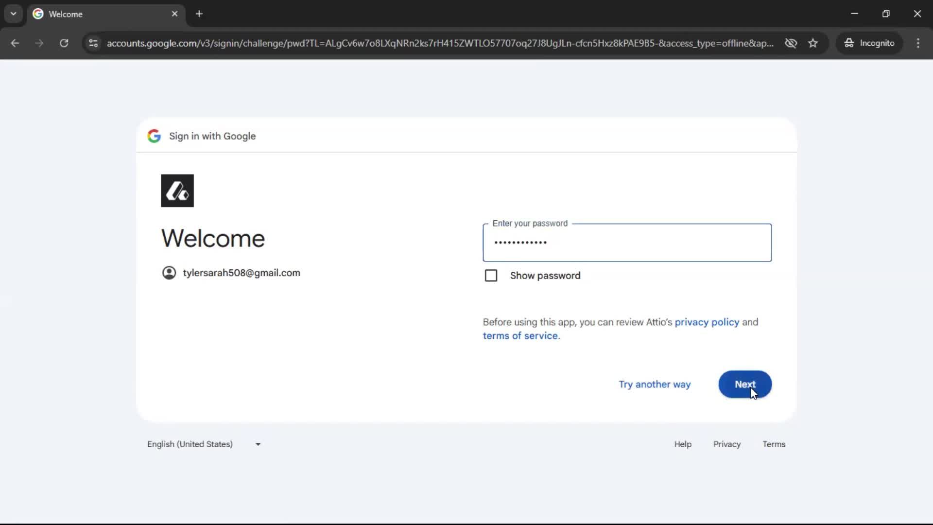
Task: Click inside the password input field
Action: [627, 243]
